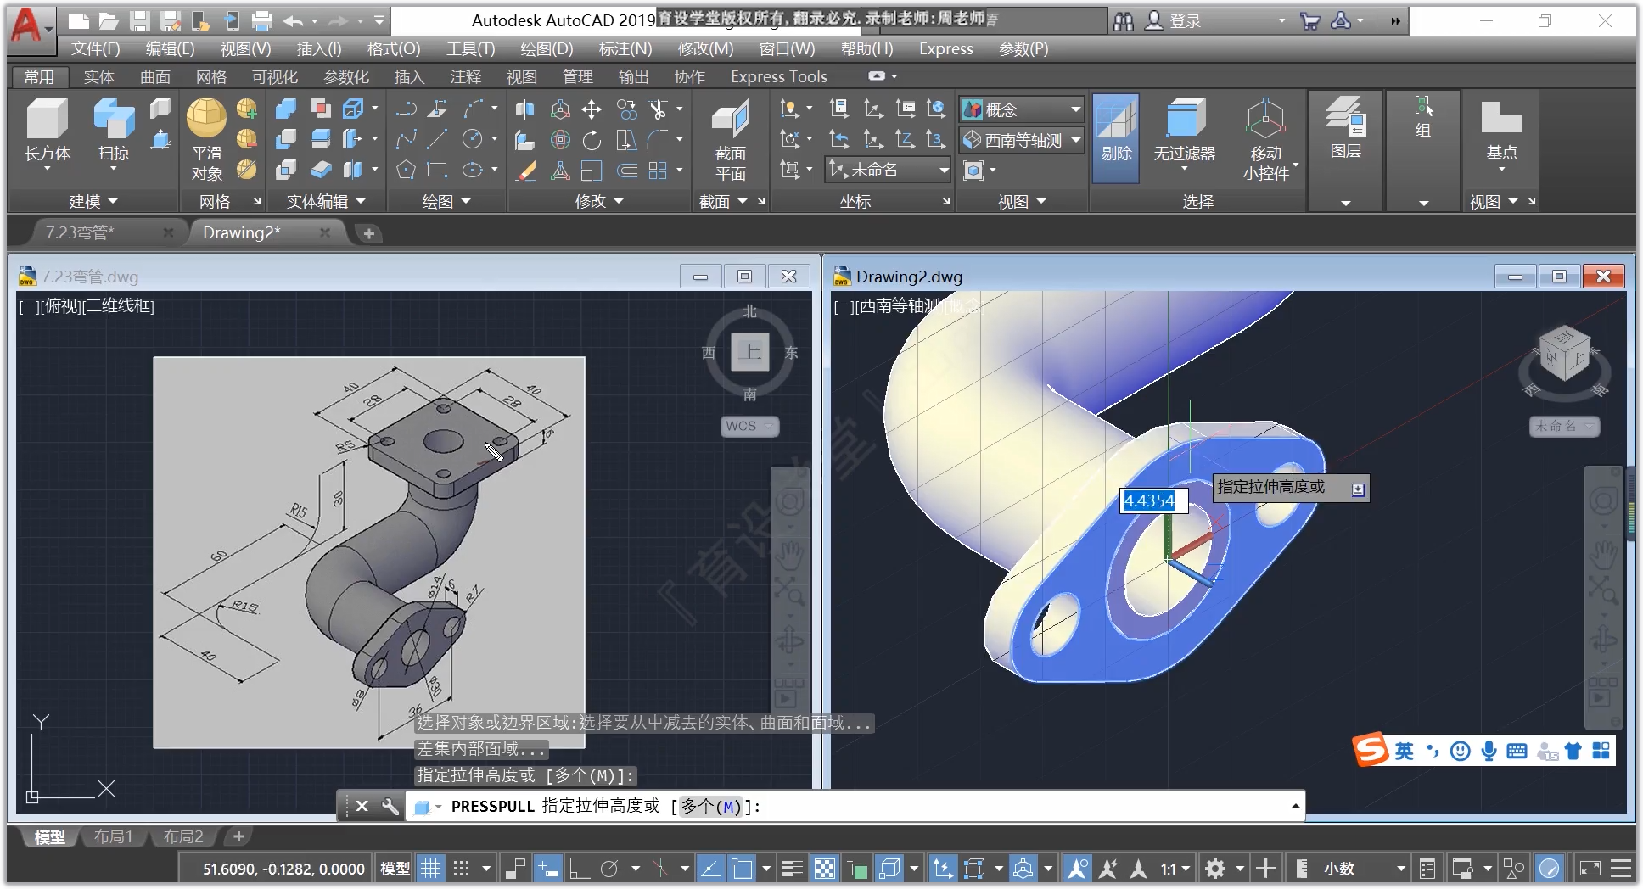Expand the 修改 panel
The width and height of the screenshot is (1643, 889).
point(599,202)
